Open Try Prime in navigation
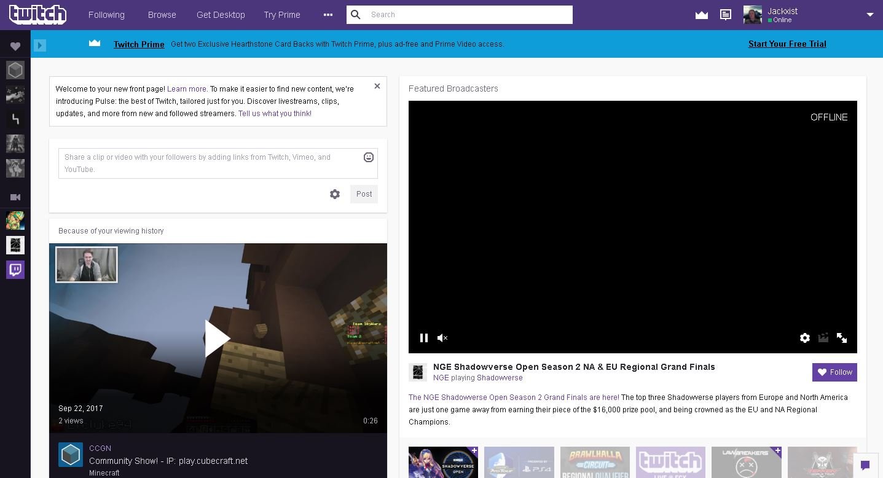 [282, 15]
